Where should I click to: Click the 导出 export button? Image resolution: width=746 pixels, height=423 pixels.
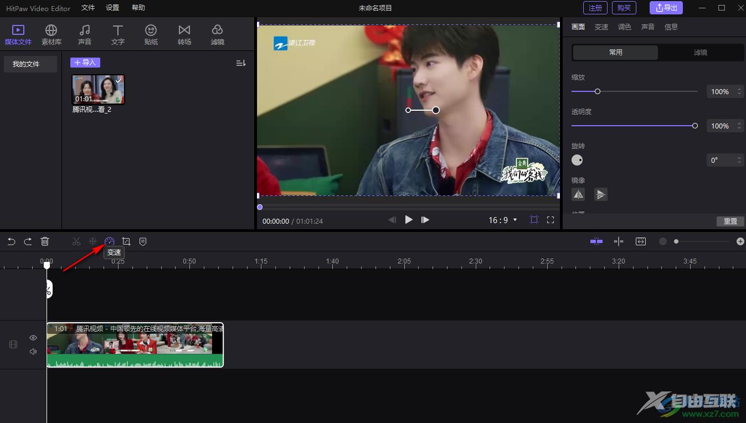coord(666,8)
